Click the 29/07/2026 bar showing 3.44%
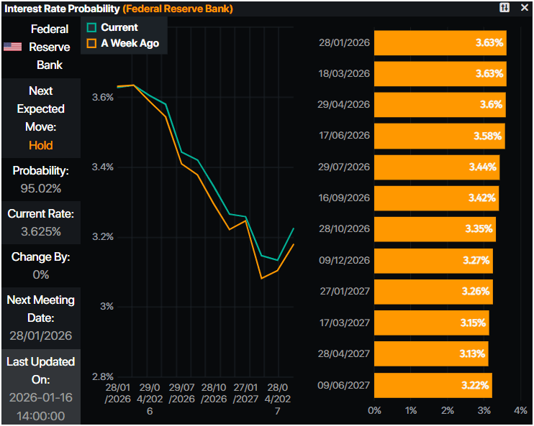The image size is (534, 426). tap(436, 167)
